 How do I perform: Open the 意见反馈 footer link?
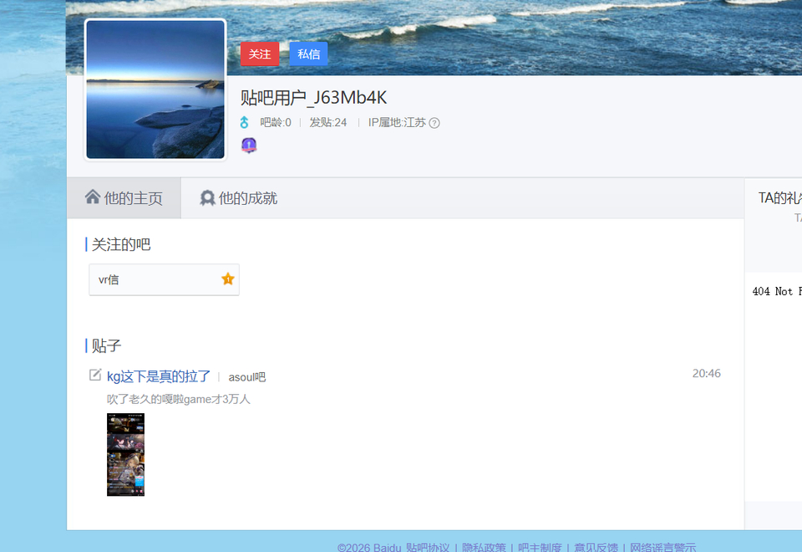pos(596,547)
